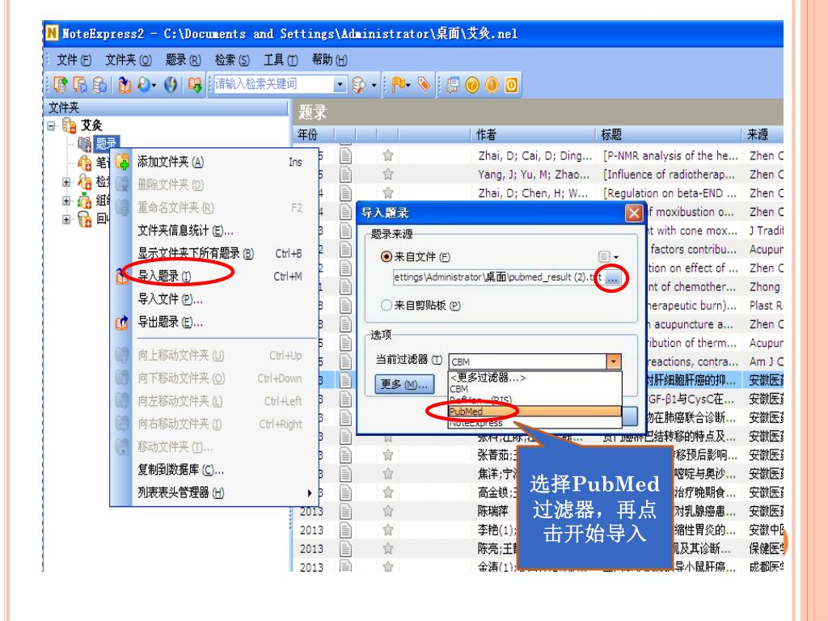828x621 pixels.
Task: Click the 添加文件夹 icon in context menu
Action: 122,162
